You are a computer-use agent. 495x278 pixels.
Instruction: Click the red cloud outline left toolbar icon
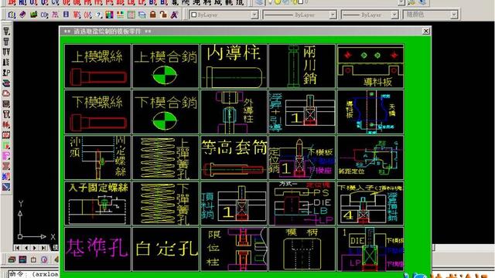tap(6, 93)
